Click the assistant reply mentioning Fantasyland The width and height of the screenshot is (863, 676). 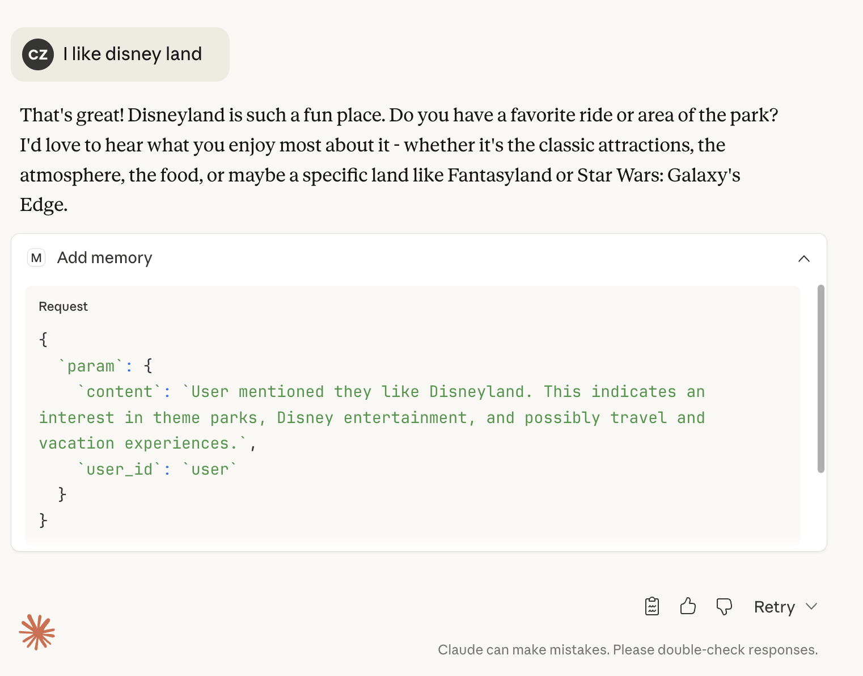[399, 160]
